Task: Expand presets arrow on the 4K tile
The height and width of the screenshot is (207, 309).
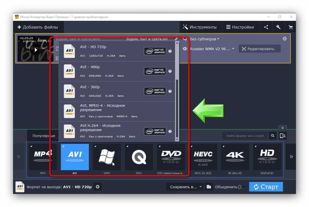Action: coord(224,147)
